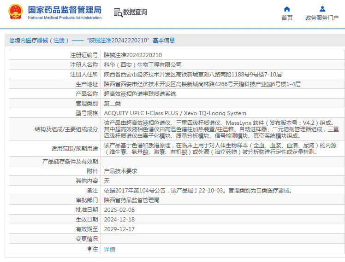Select the 其他内容 value 无
Screen dimensions: 345x262
pos(107,181)
